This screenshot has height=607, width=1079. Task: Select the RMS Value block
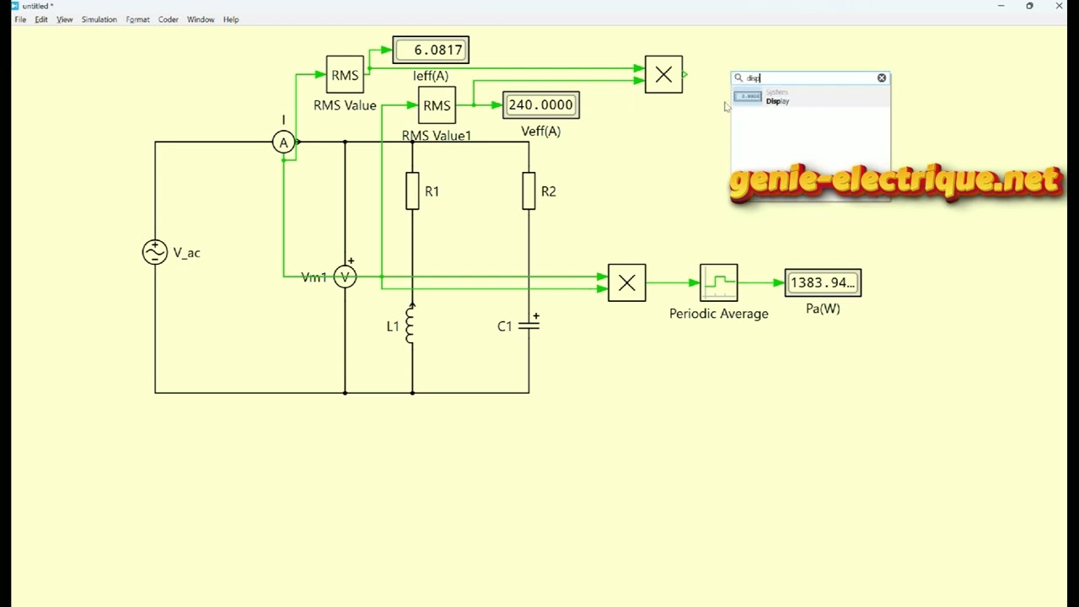tap(345, 75)
